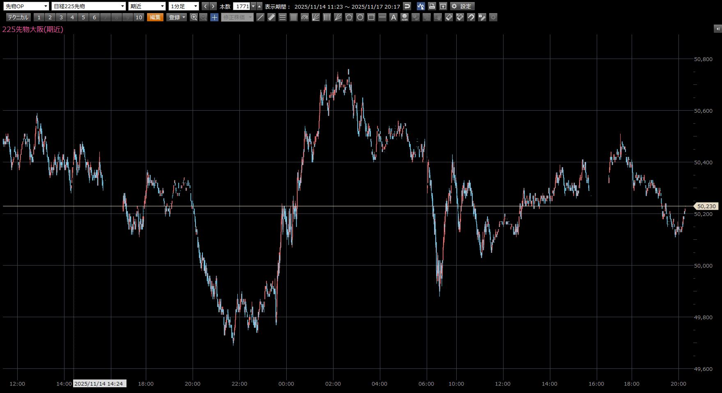Select the eraser tool

(449, 17)
